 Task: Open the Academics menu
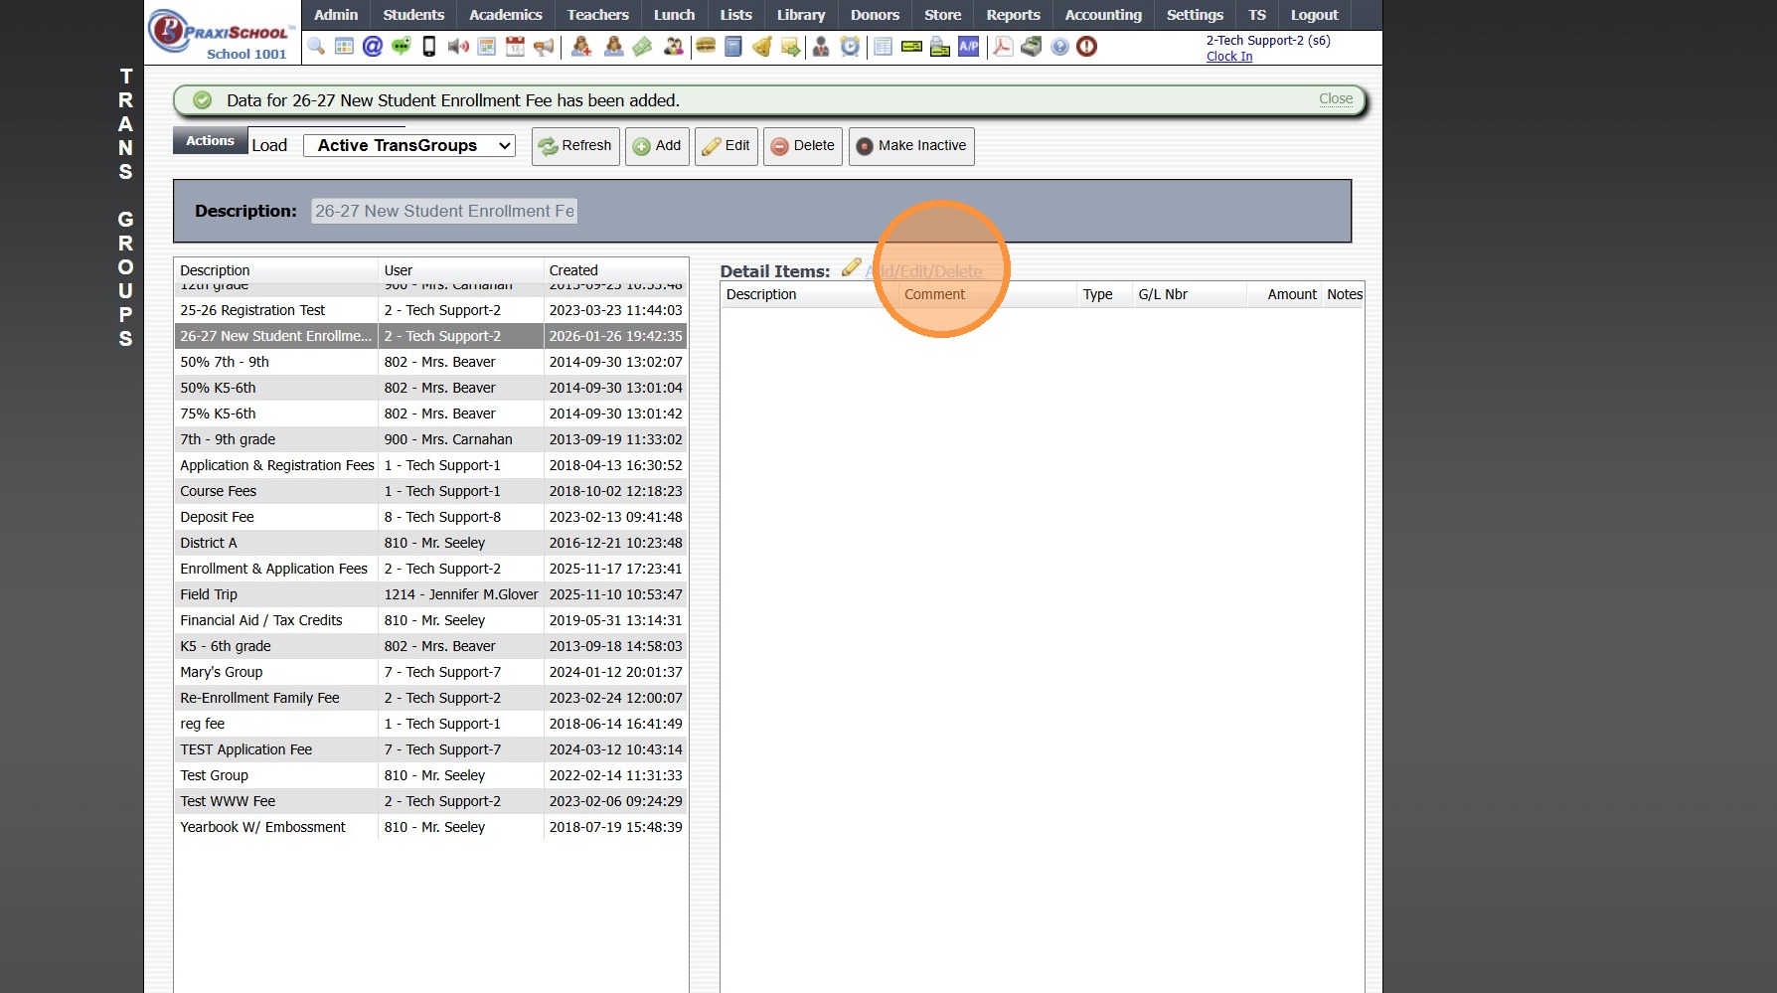pos(506,15)
